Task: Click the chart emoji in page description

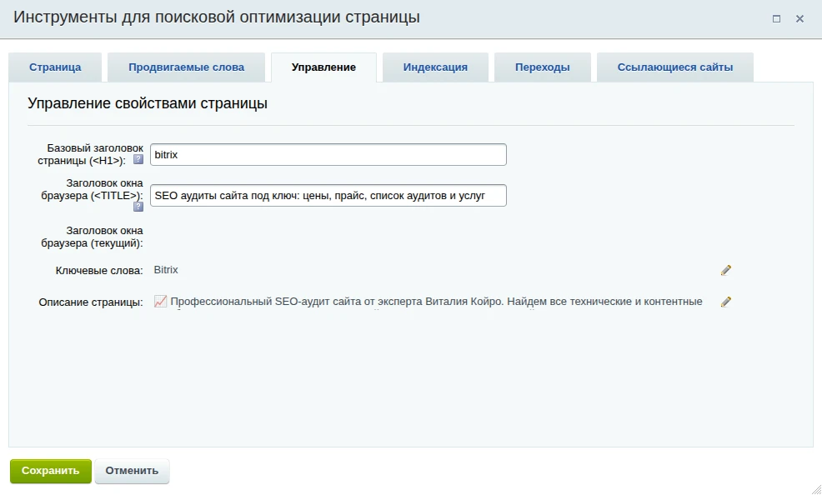Action: click(161, 302)
